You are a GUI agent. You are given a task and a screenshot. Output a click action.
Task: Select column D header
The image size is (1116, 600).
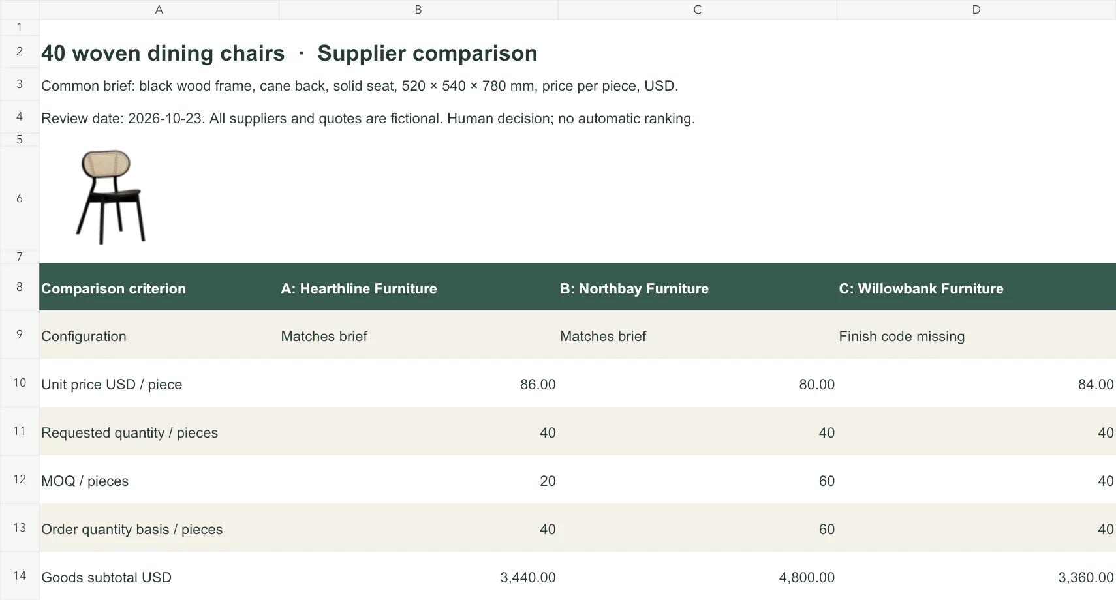[976, 10]
